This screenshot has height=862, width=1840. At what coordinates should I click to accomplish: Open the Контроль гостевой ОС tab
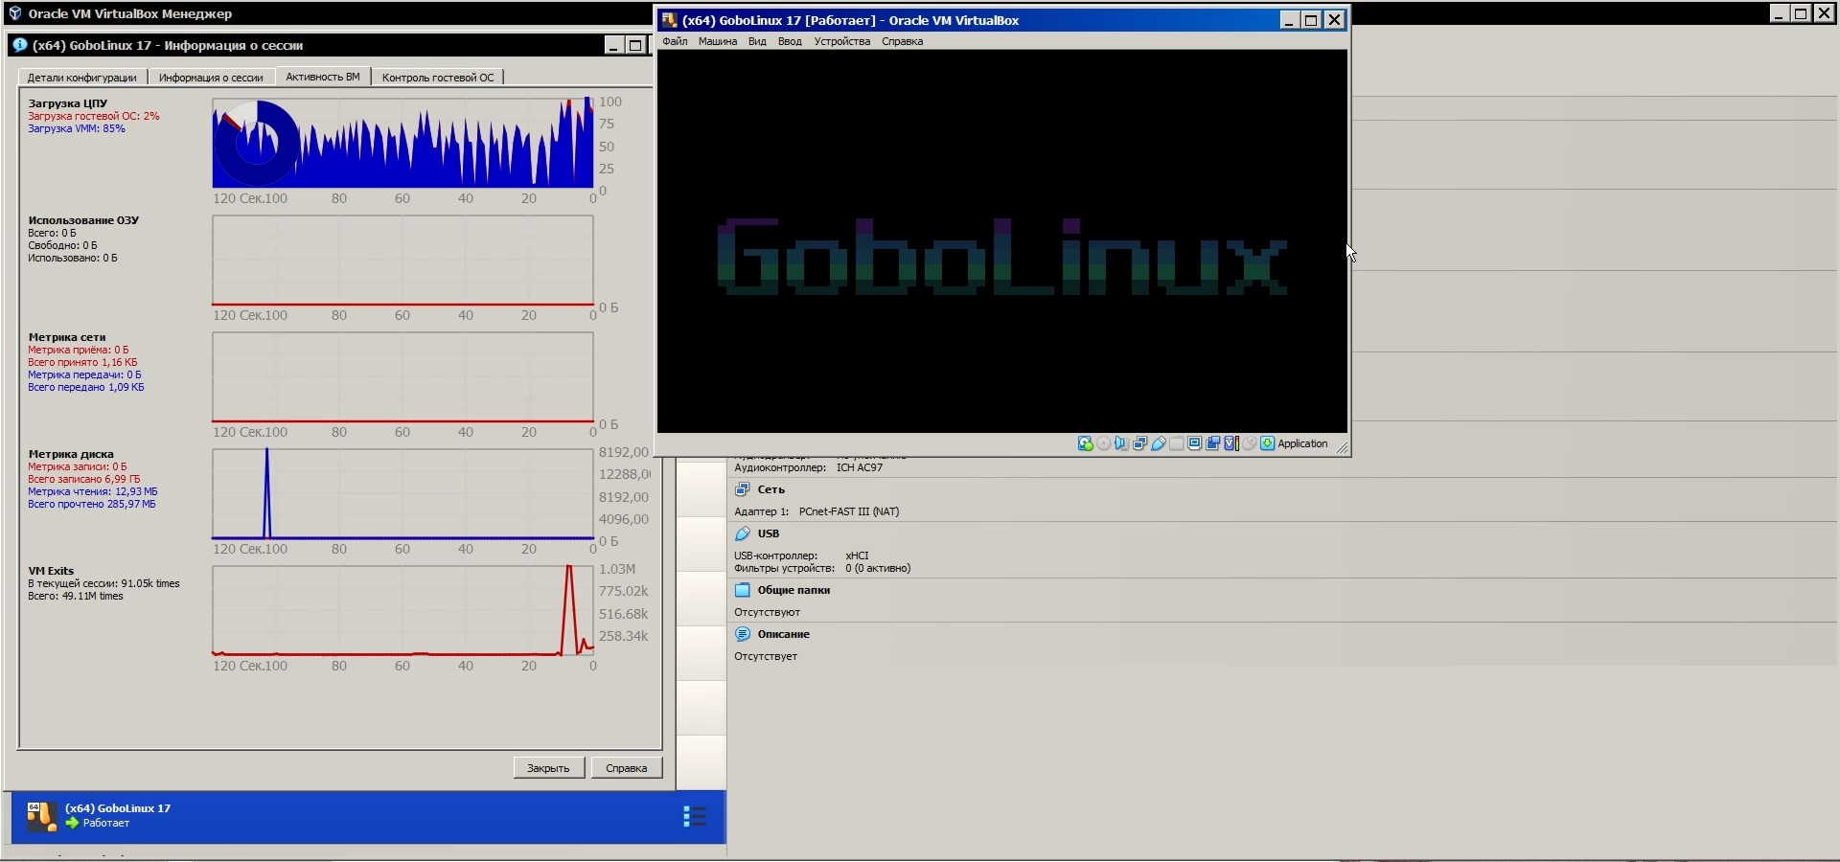(x=438, y=78)
